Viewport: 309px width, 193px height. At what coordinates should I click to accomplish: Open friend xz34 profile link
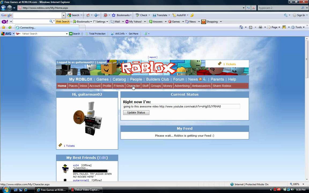76,165
